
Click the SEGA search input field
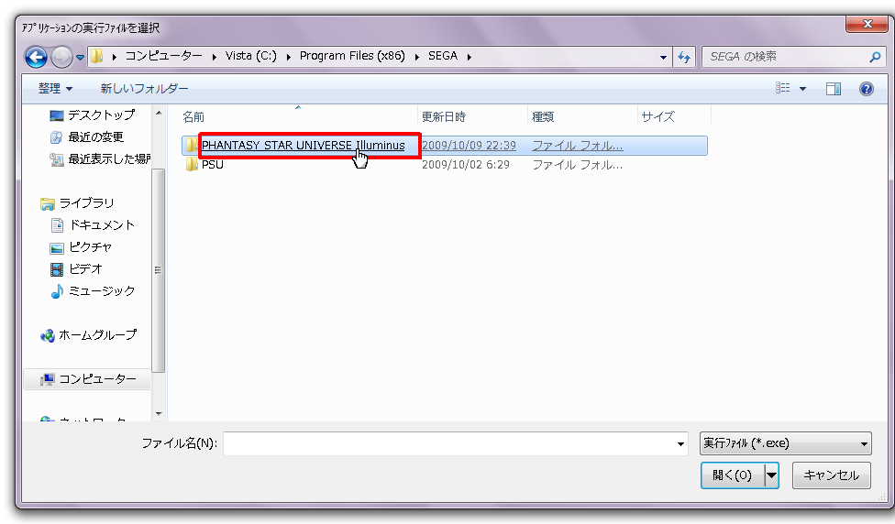tap(785, 57)
